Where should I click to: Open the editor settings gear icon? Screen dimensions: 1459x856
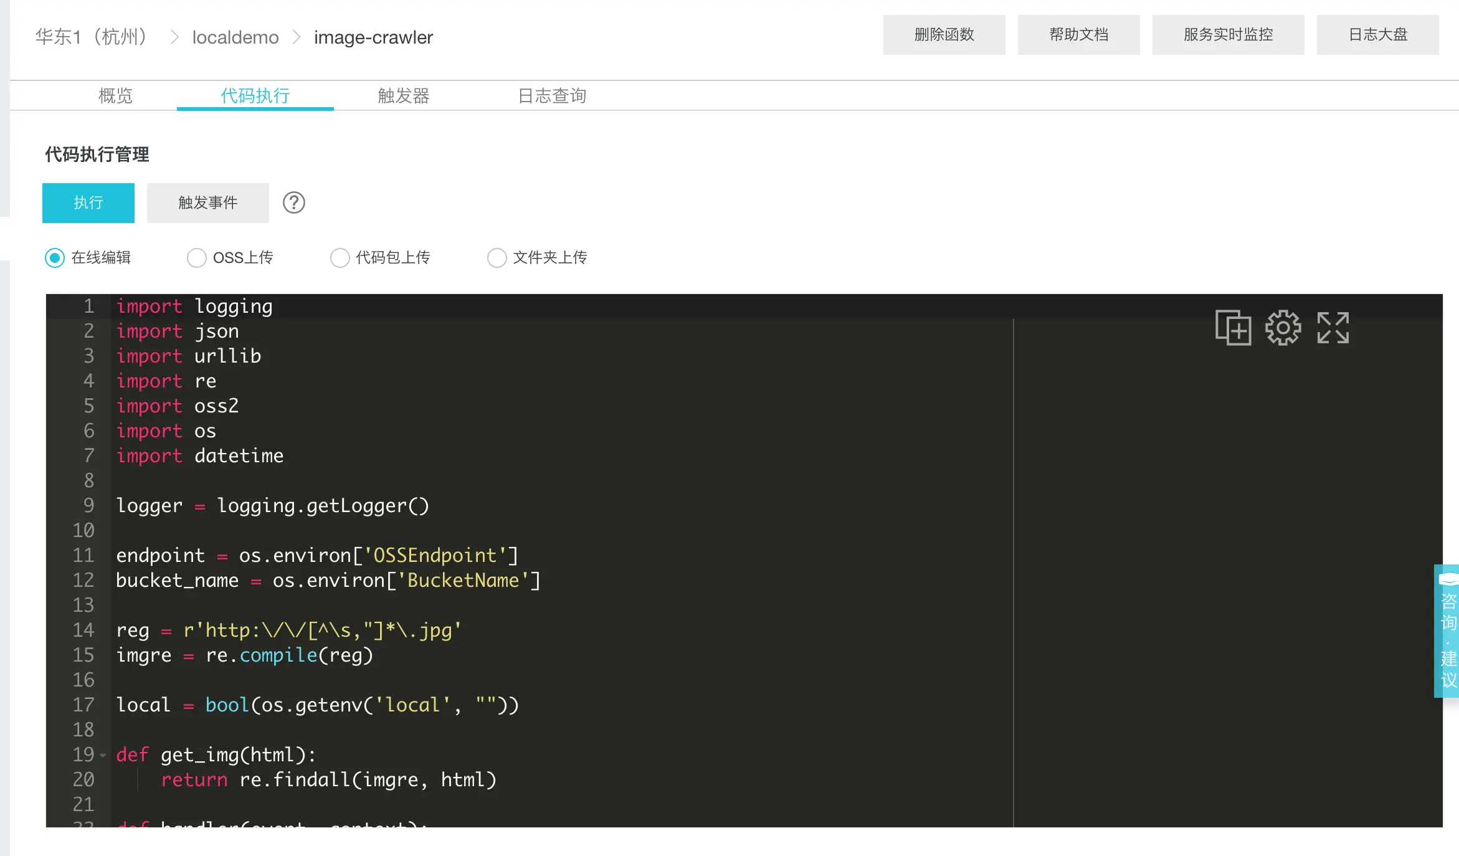(x=1283, y=328)
